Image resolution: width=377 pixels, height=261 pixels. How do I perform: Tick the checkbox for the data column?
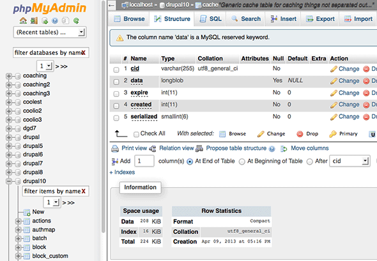click(x=116, y=82)
